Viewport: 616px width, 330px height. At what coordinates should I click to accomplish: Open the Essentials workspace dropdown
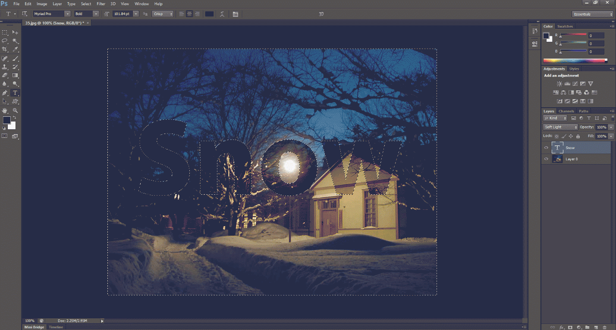pyautogui.click(x=593, y=14)
